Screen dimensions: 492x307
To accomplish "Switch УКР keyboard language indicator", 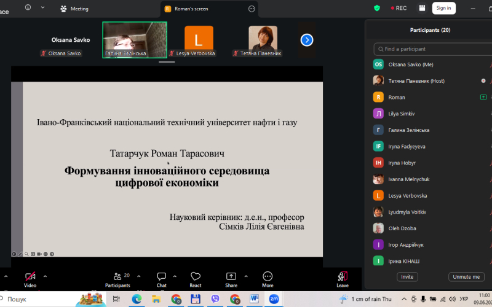I will click(x=464, y=299).
